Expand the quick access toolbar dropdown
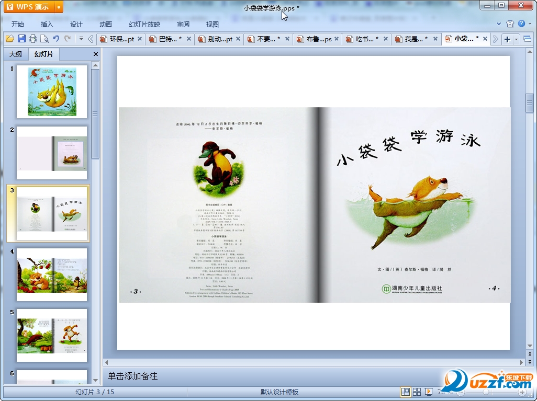 81,39
